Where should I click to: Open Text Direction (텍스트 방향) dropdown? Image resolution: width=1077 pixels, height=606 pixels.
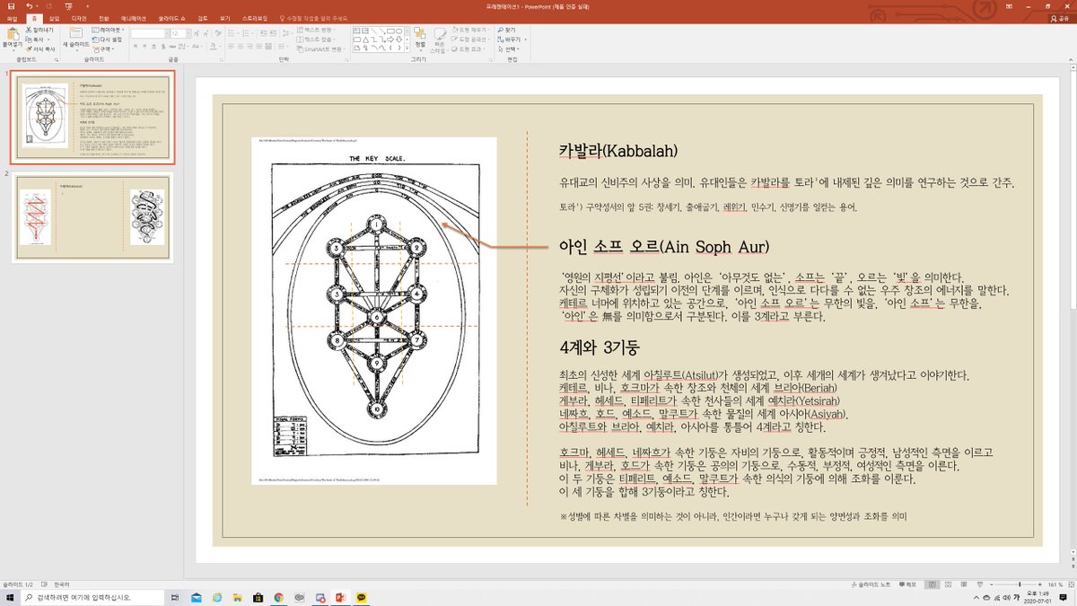point(314,30)
